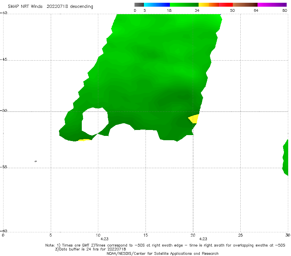Click the "4:23" swath time below longitude 10

(105, 239)
